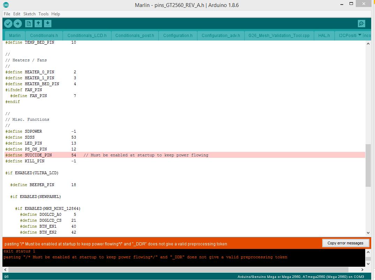Open the File menu
This screenshot has width=375, height=280.
tap(7, 14)
